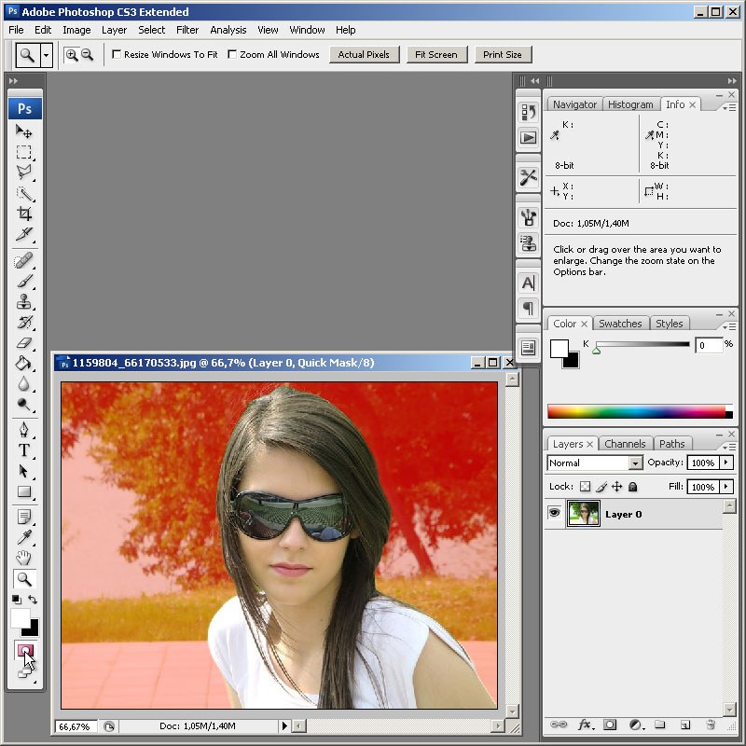Open the Zoom tool preset picker arrow
The height and width of the screenshot is (746, 746).
point(46,55)
